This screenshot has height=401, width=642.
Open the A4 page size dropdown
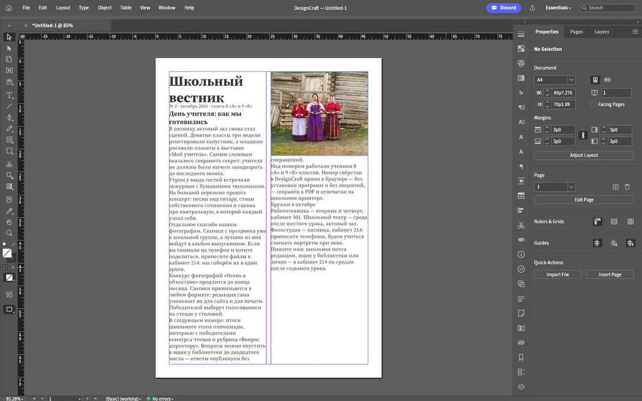571,80
